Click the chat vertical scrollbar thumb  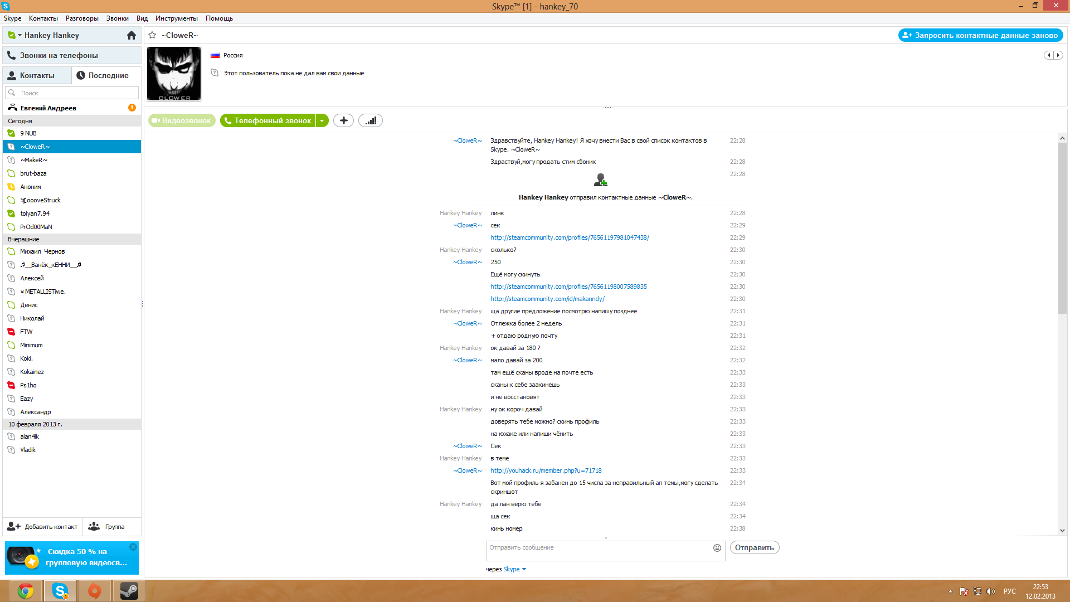pos(1062,229)
